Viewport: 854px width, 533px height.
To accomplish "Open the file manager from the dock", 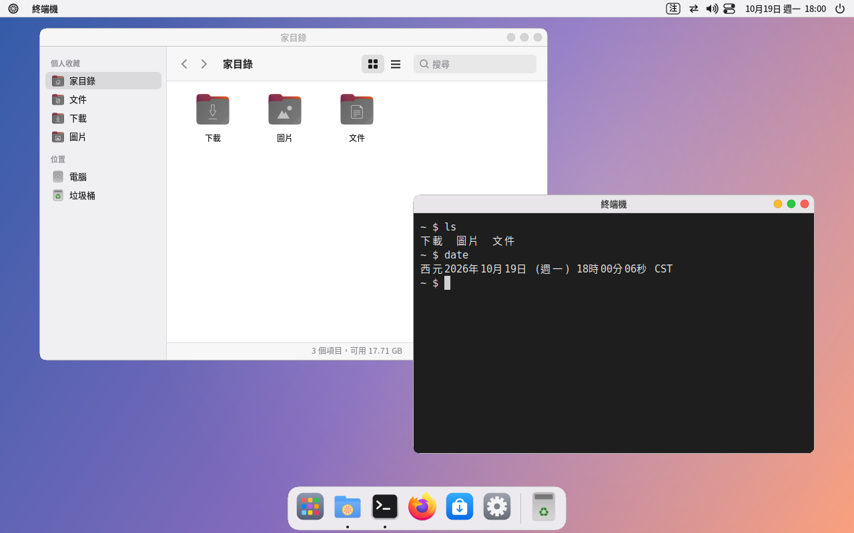I will click(348, 506).
